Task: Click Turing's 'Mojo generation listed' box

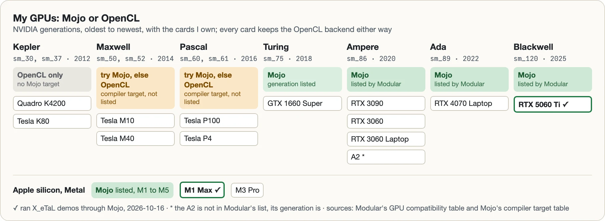Action: click(302, 79)
